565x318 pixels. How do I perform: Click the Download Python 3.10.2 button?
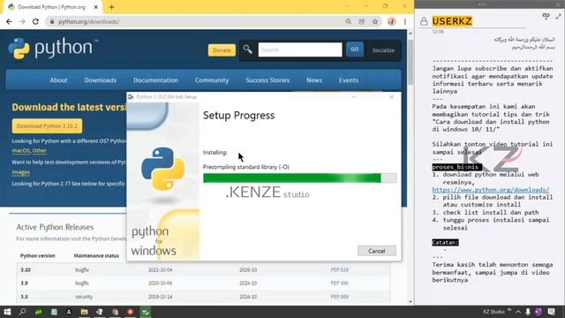[47, 126]
